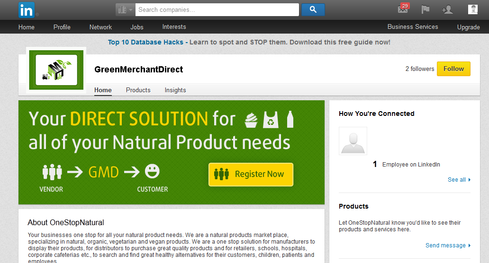Click the See all link

(459, 180)
